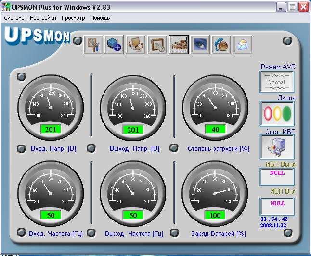
Task: Click the wrench settings toolbar icon
Action: pos(94,45)
